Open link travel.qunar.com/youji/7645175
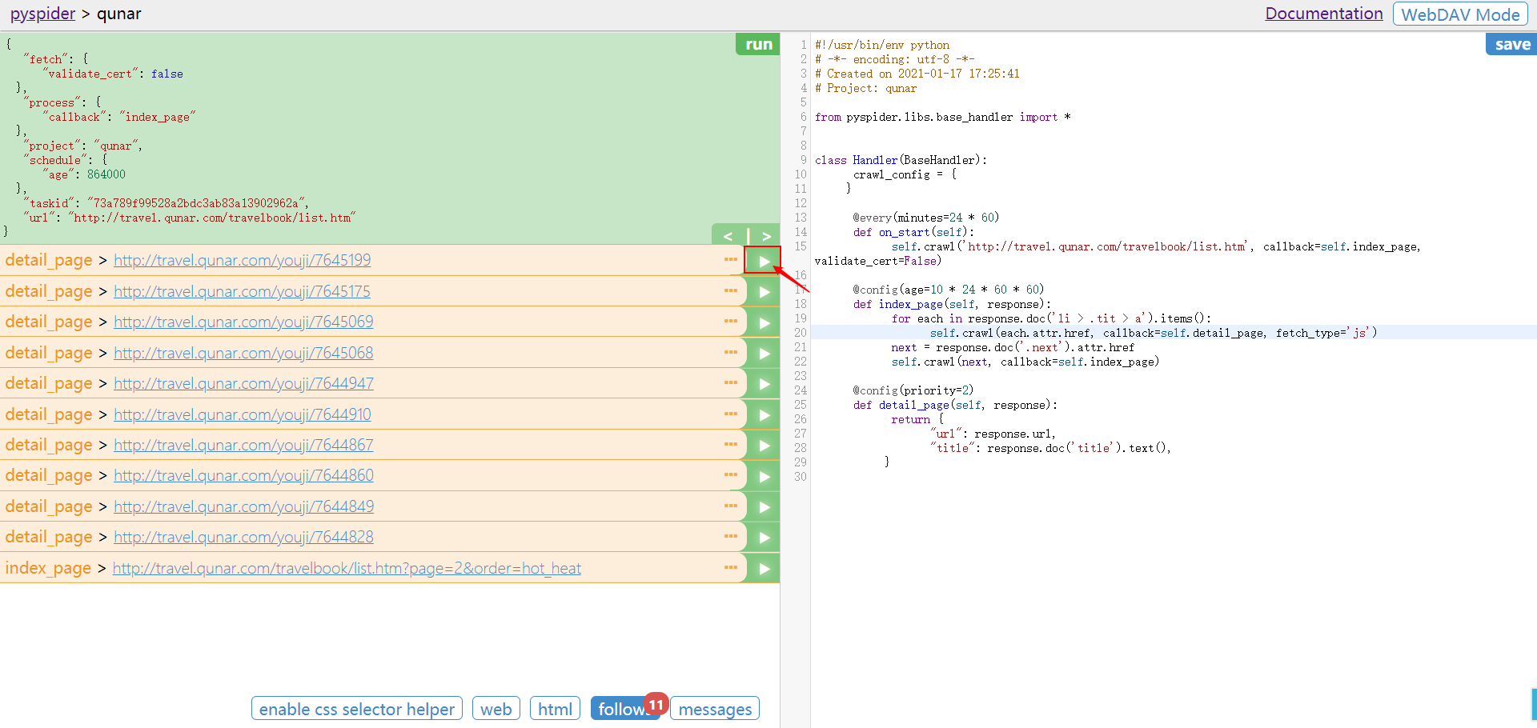 tap(242, 291)
